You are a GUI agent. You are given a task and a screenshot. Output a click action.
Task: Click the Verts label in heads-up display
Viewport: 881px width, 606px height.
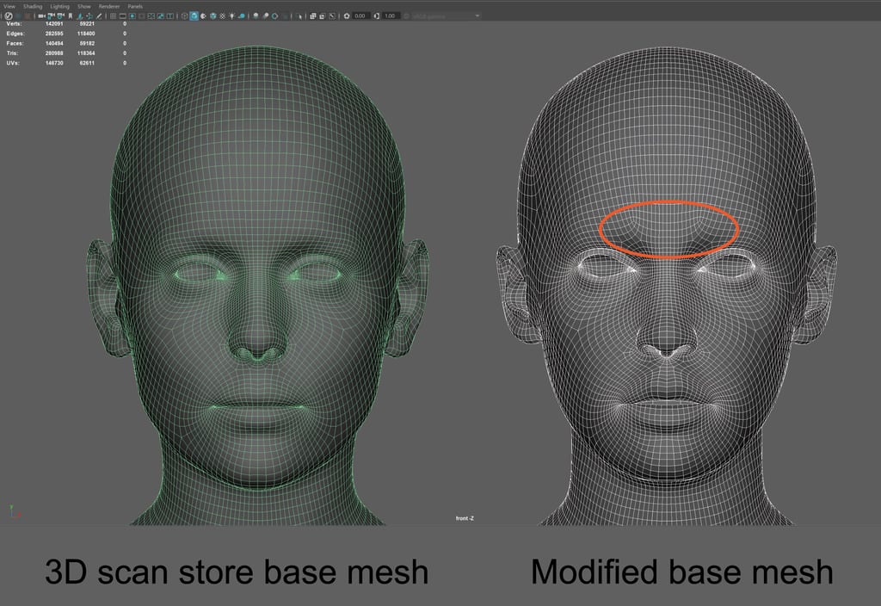point(14,24)
